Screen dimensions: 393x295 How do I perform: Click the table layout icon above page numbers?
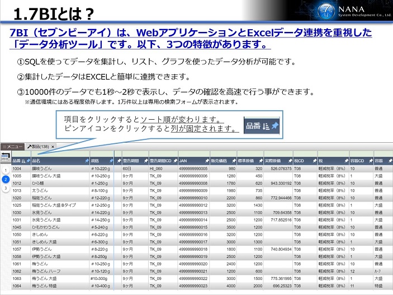tap(5, 157)
